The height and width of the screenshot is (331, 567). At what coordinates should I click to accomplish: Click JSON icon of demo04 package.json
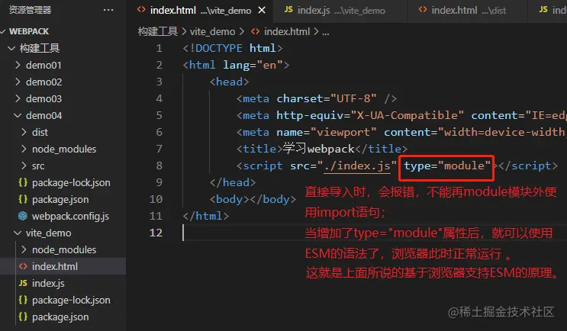pyautogui.click(x=23, y=199)
